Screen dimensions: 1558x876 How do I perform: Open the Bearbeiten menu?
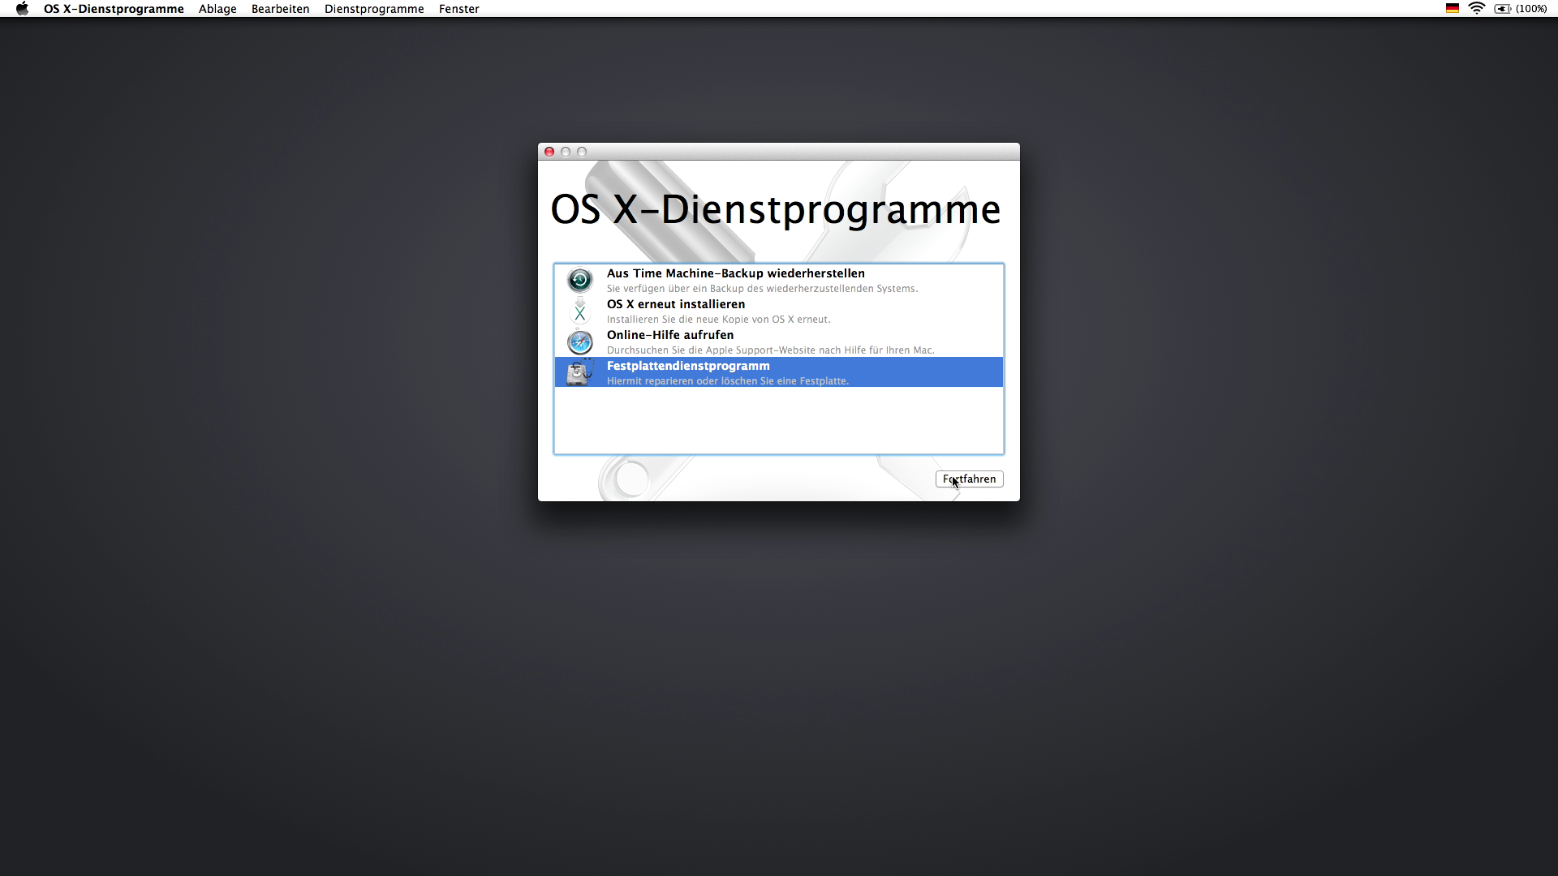click(280, 9)
